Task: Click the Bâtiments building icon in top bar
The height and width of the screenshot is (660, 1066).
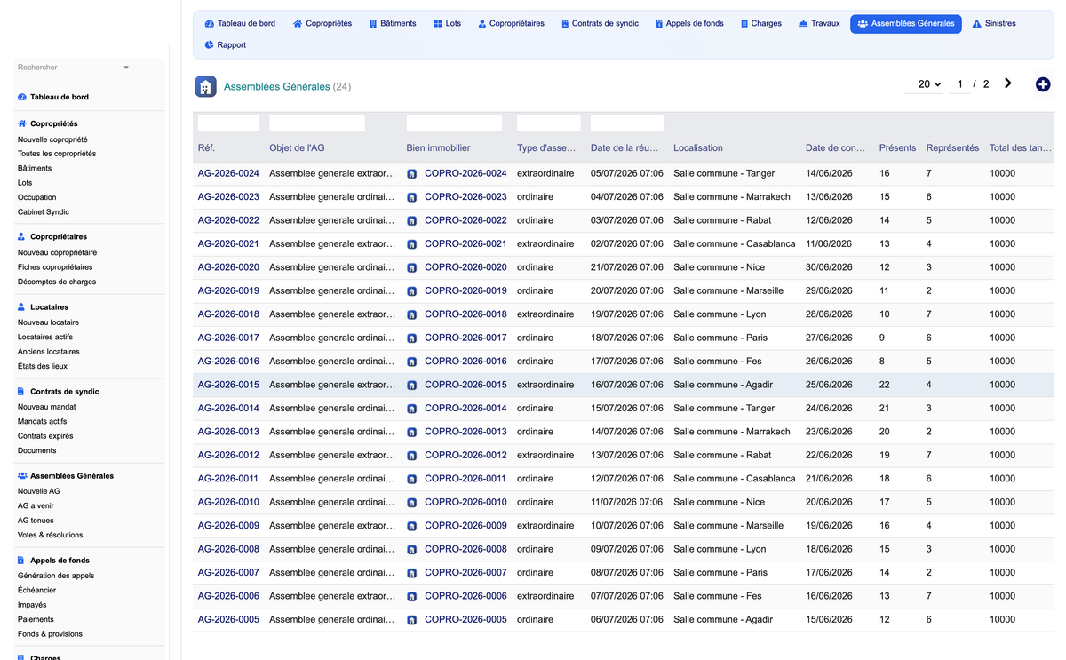Action: (373, 24)
